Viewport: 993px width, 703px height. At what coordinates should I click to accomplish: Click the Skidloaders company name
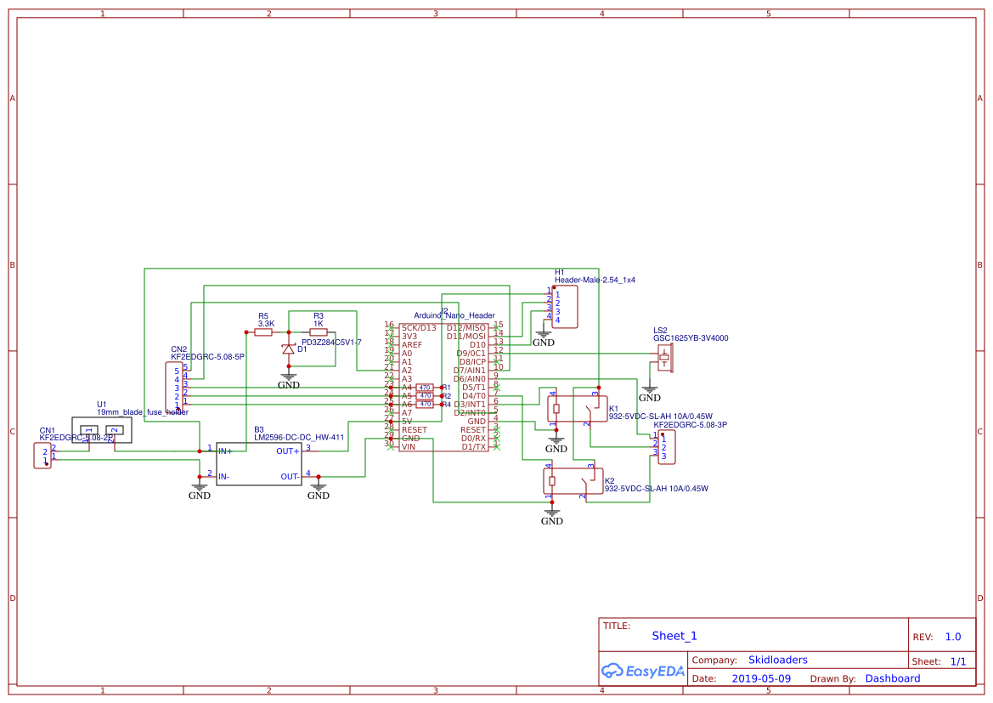pyautogui.click(x=777, y=660)
